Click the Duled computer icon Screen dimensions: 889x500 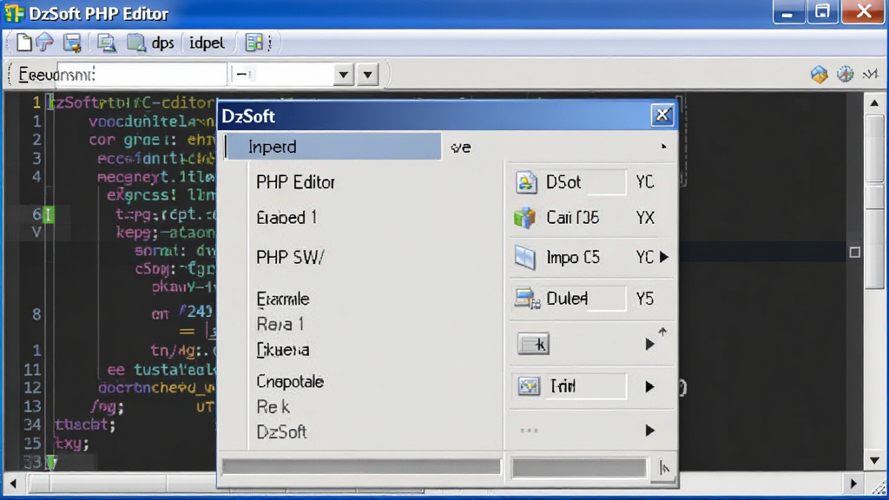pos(527,299)
